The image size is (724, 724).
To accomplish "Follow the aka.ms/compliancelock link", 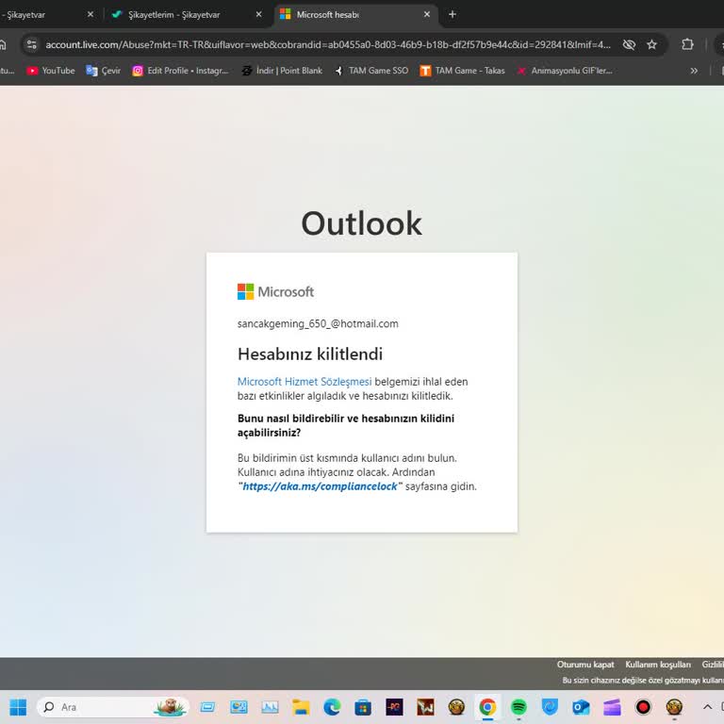I will coord(320,486).
